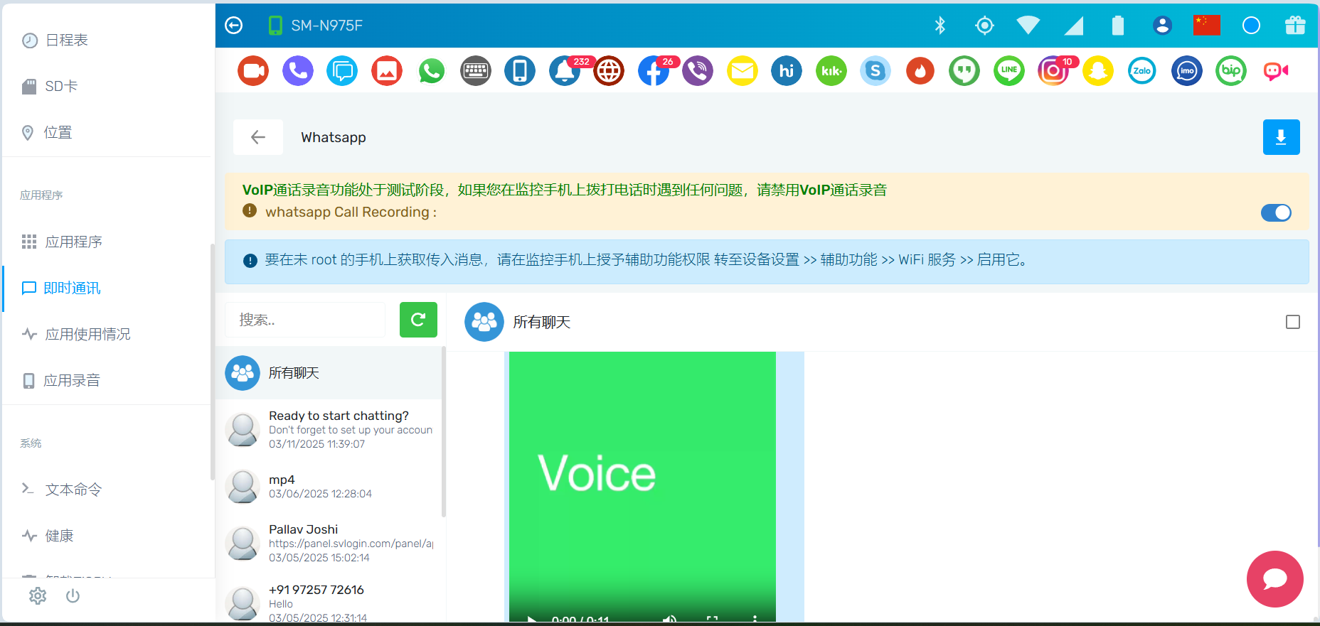Open the user account profile icon

pos(1162,26)
